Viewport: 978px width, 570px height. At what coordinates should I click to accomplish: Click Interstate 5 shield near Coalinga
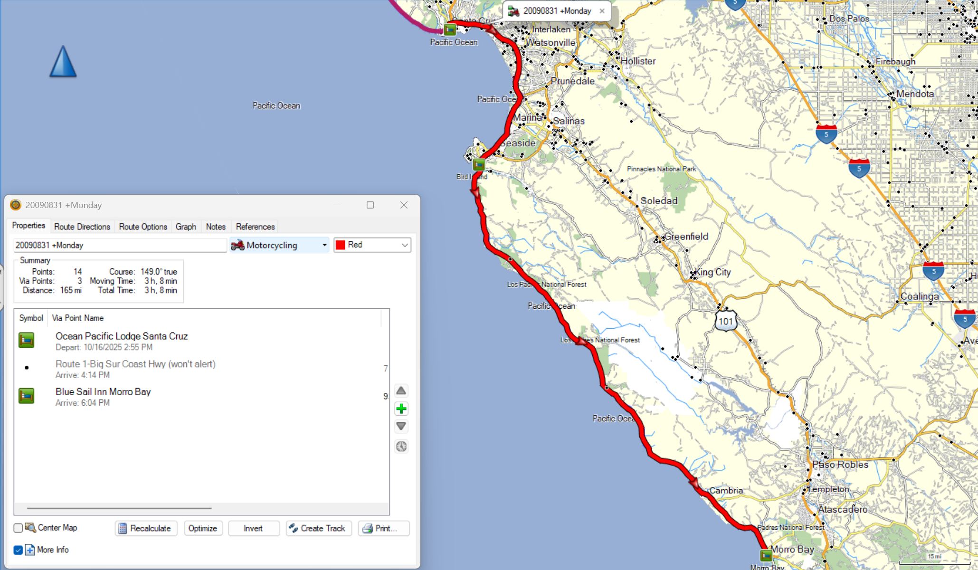(933, 271)
